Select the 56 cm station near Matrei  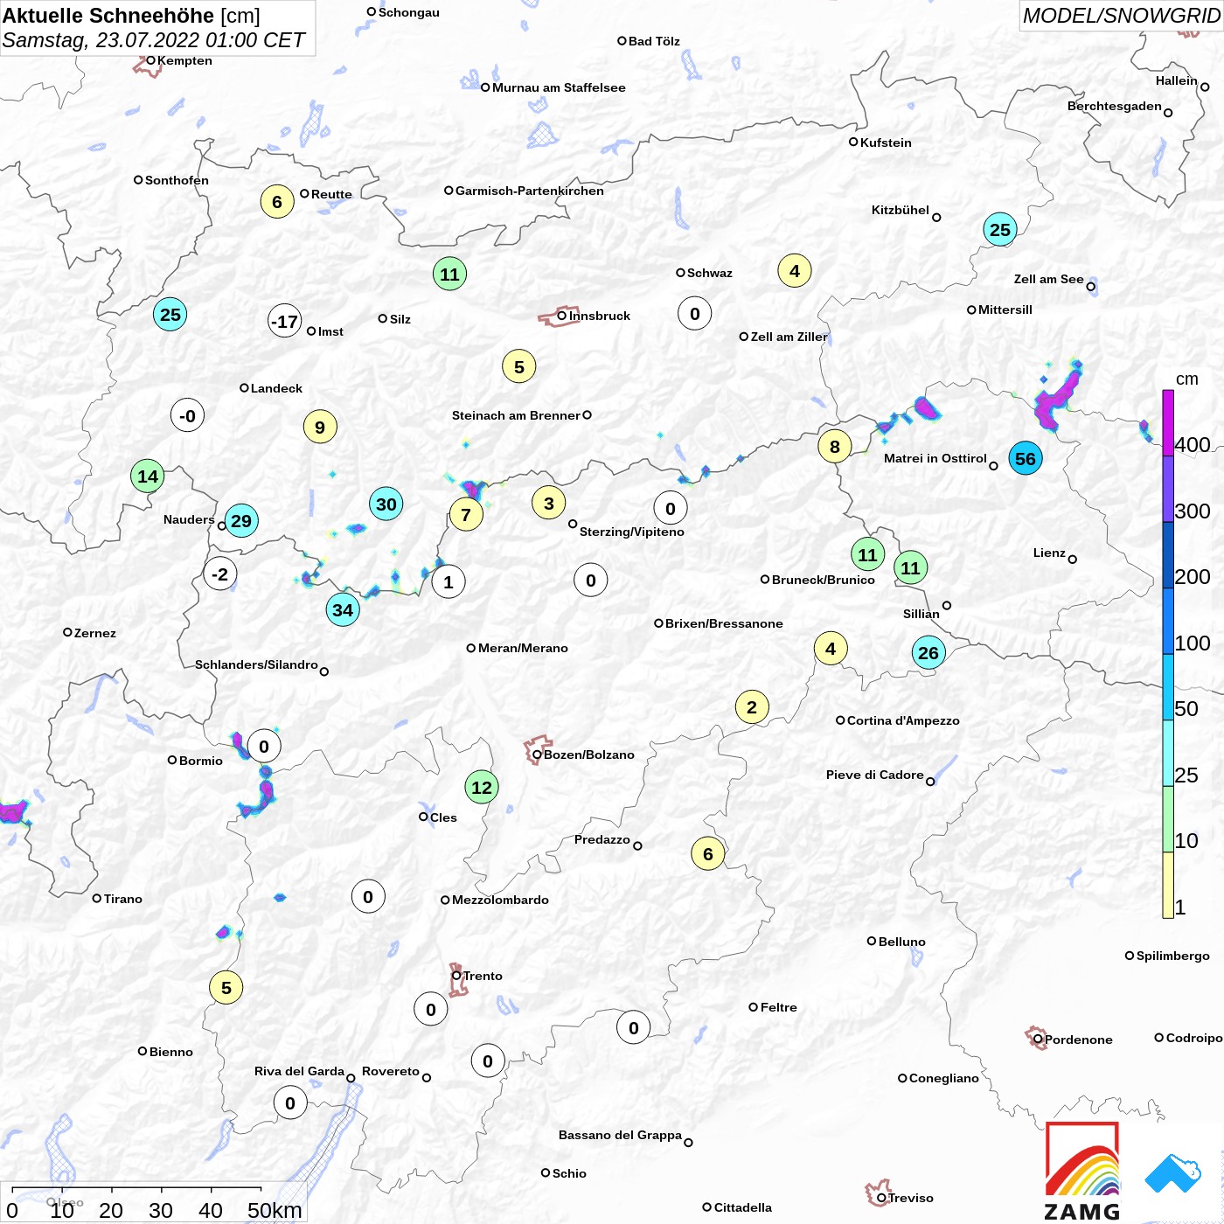(1026, 458)
